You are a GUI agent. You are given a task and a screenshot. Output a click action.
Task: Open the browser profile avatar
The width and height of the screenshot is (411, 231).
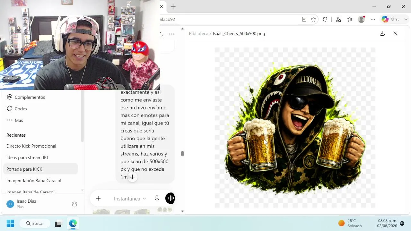point(362,19)
